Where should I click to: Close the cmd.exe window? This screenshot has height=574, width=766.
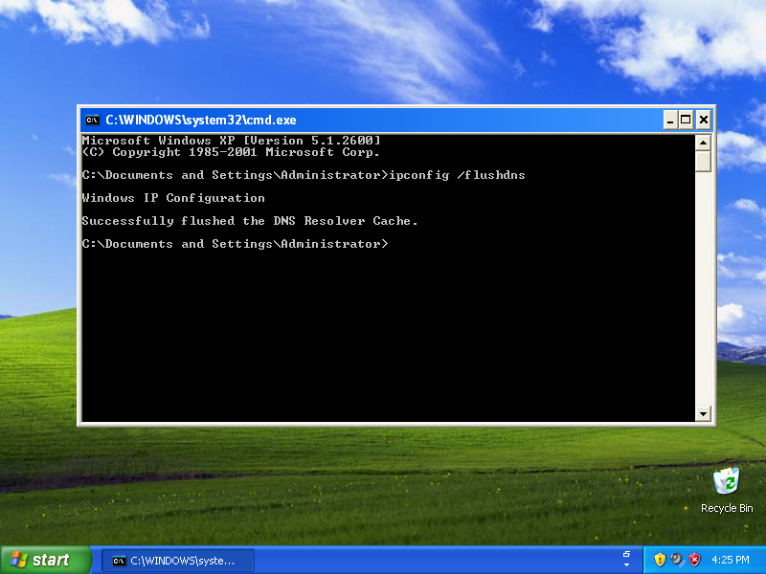704,120
